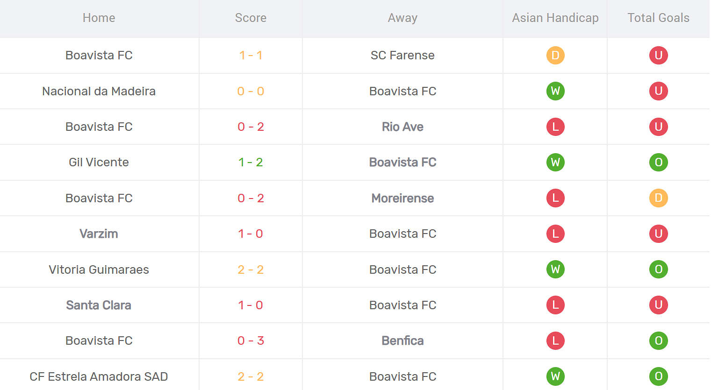Click the green O total goals badge in Estrela Amadora row
Viewport: 711px width, 390px height.
coord(658,376)
